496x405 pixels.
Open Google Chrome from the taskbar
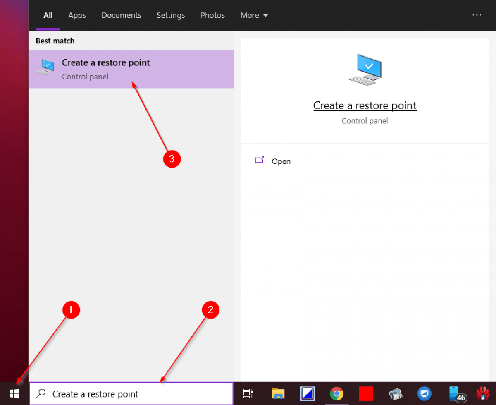336,394
